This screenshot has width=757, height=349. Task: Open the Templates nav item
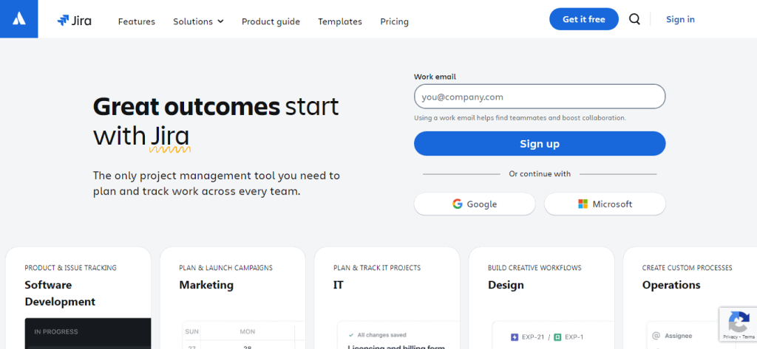point(340,21)
